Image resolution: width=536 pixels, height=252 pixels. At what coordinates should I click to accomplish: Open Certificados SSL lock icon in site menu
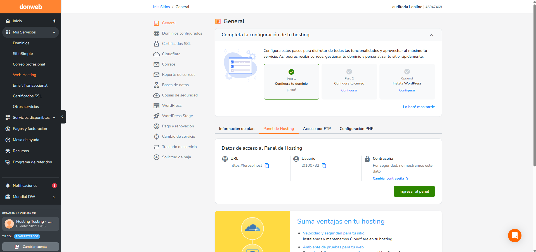pos(156,44)
